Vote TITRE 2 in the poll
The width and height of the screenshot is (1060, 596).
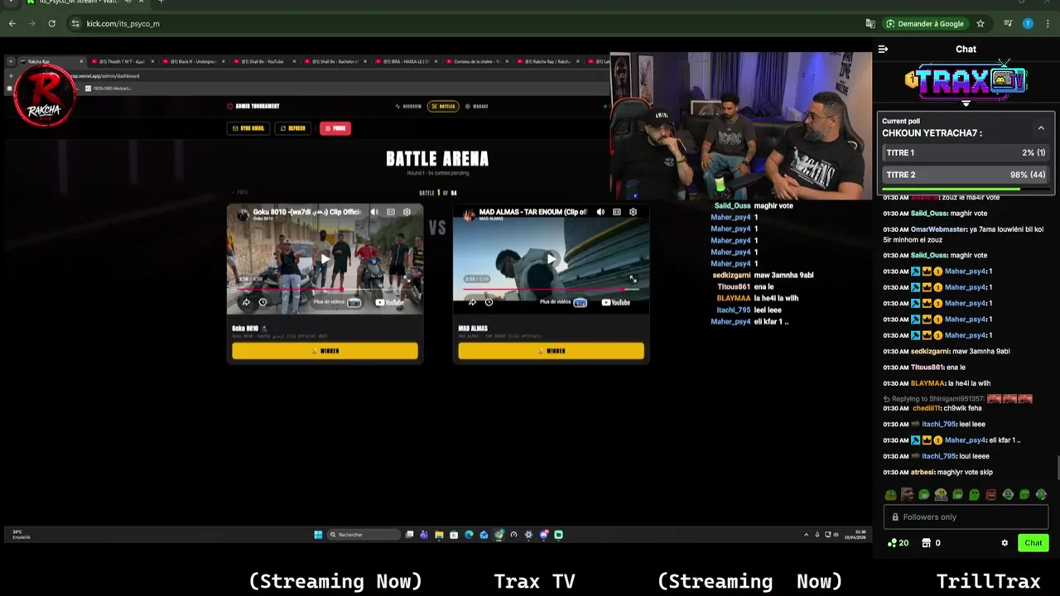tap(966, 175)
